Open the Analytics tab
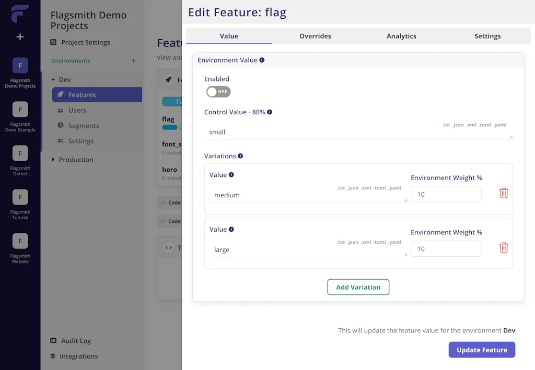535x370 pixels. (401, 36)
